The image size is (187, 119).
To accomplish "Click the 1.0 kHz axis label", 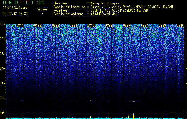I will coord(3,54).
